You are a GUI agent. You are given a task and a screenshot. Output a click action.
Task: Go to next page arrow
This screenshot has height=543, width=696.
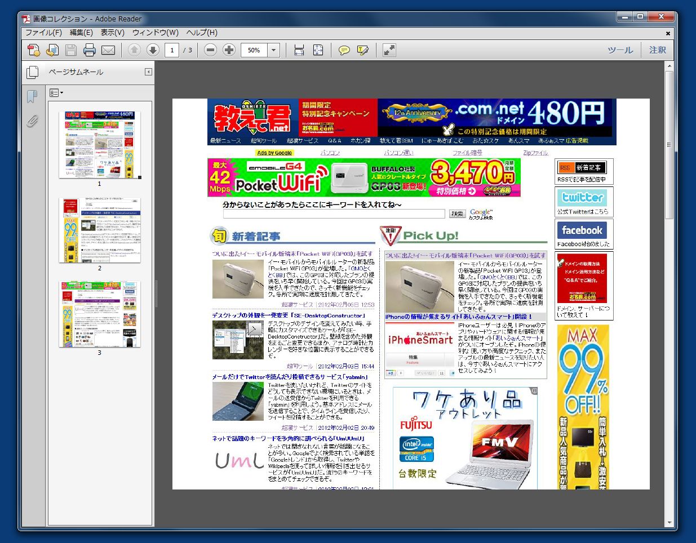[x=153, y=50]
